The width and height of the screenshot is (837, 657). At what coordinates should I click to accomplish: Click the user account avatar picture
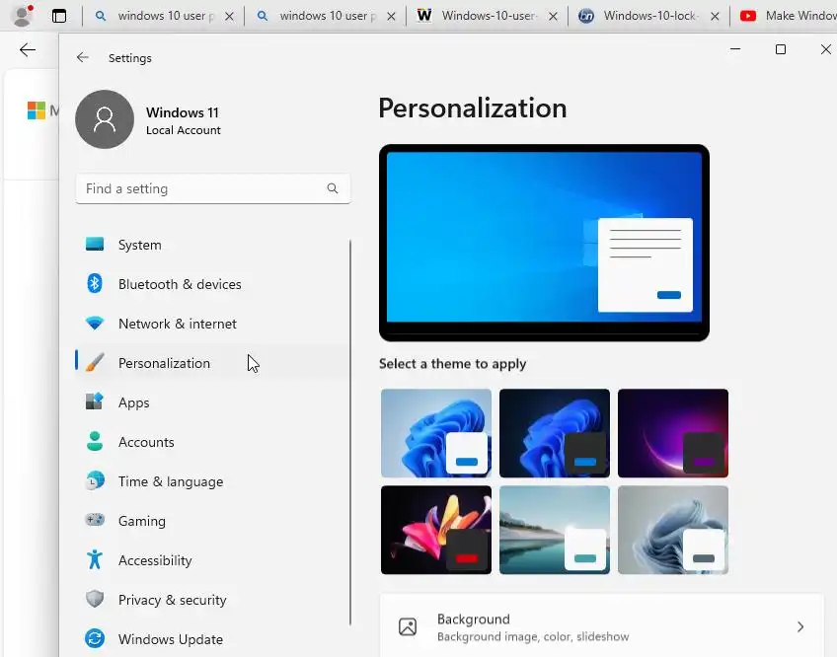pyautogui.click(x=105, y=119)
